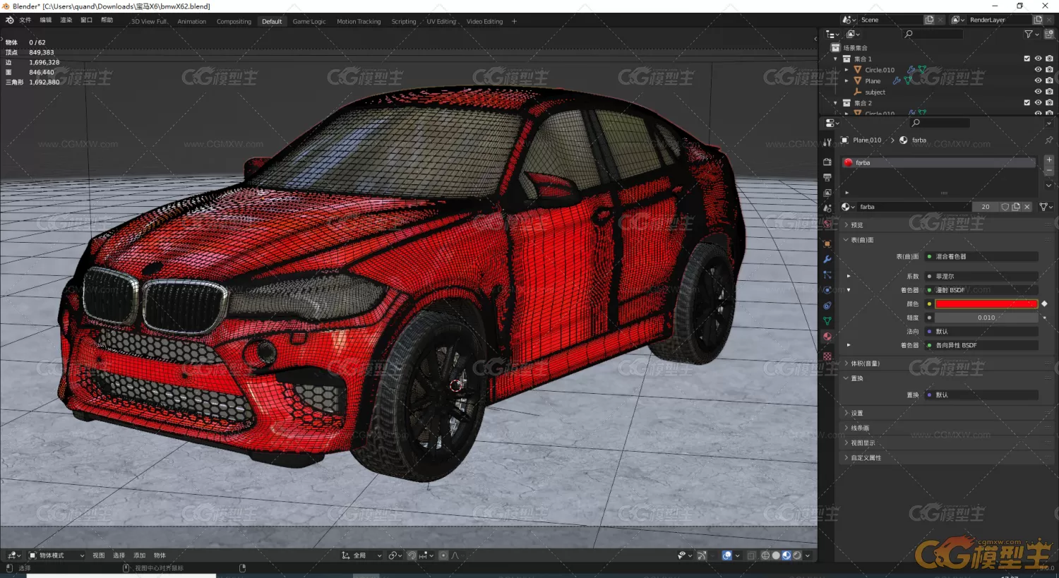
Task: Exclude collection 集合 1 via checkbox
Action: [1027, 59]
